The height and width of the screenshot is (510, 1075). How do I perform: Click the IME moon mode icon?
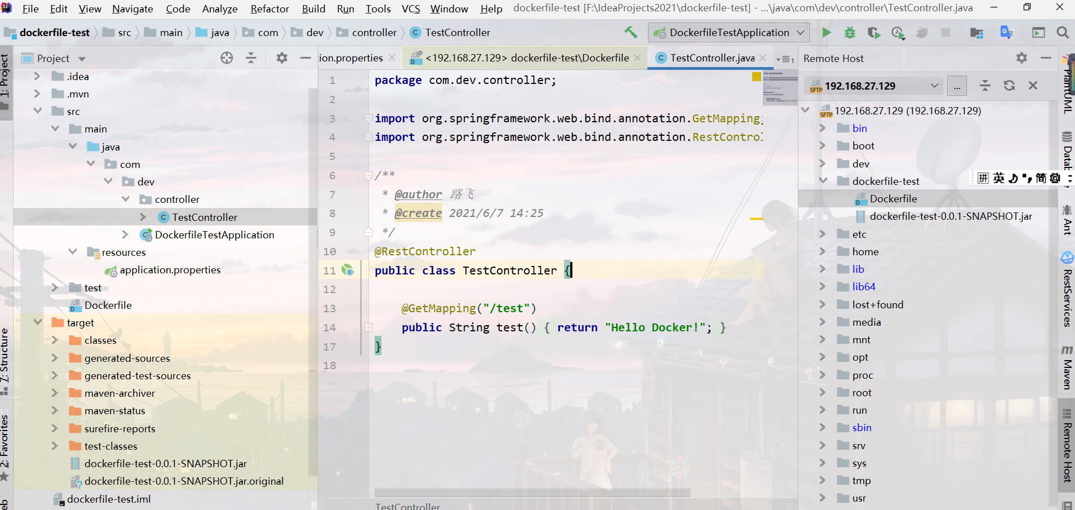(1013, 178)
